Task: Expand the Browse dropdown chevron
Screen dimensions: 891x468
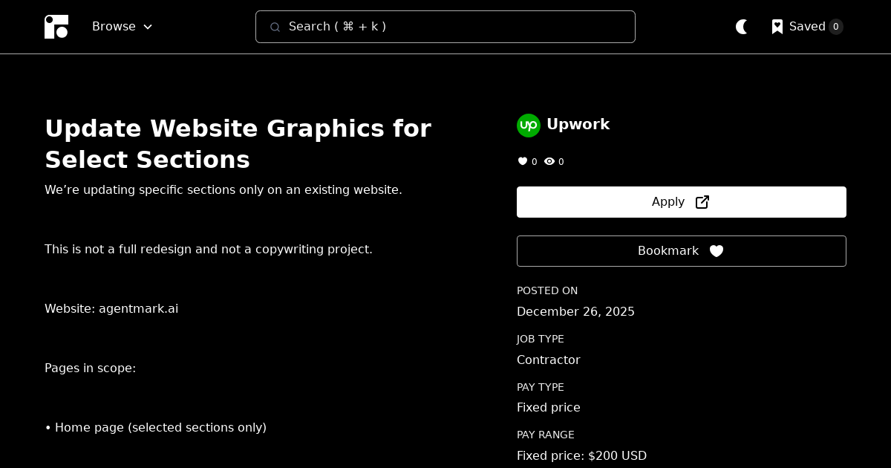Action: pos(147,27)
